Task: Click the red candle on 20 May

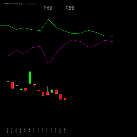Action: 56,92
